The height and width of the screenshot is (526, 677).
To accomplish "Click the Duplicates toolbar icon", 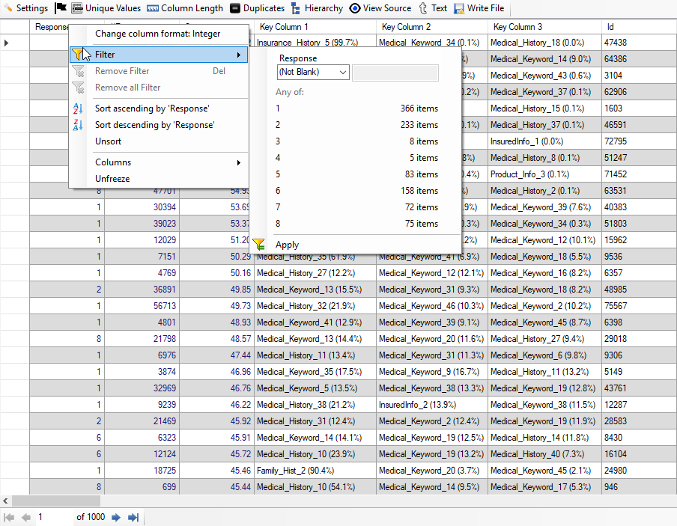I will [x=235, y=8].
